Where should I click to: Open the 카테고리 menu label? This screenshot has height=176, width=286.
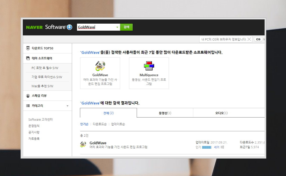point(37,106)
